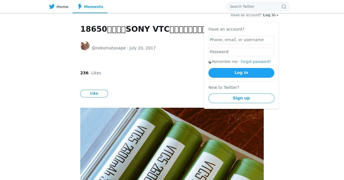Click the Moments lightning bolt icon

pos(80,7)
